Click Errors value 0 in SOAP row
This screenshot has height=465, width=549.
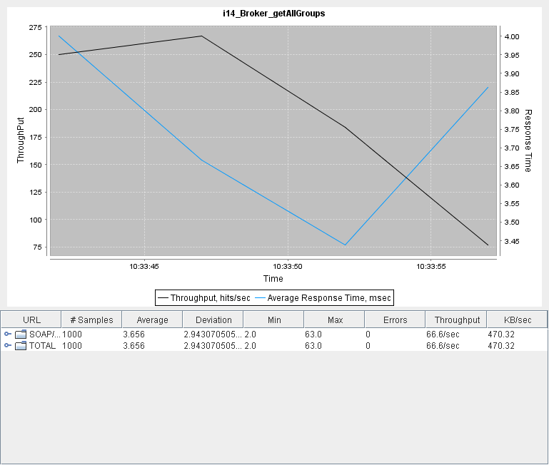(x=368, y=334)
